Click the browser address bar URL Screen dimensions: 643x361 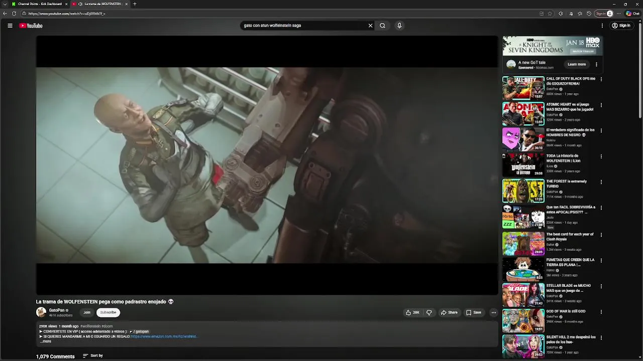[x=67, y=14]
